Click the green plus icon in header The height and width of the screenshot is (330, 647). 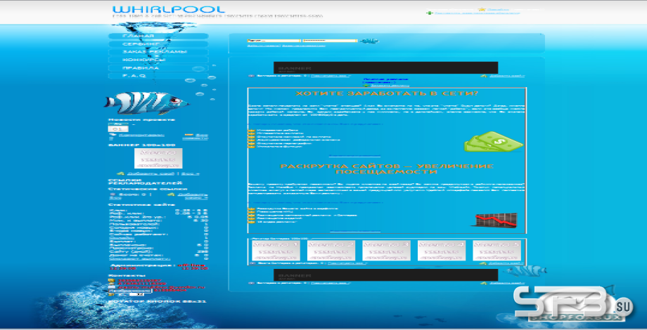[429, 13]
